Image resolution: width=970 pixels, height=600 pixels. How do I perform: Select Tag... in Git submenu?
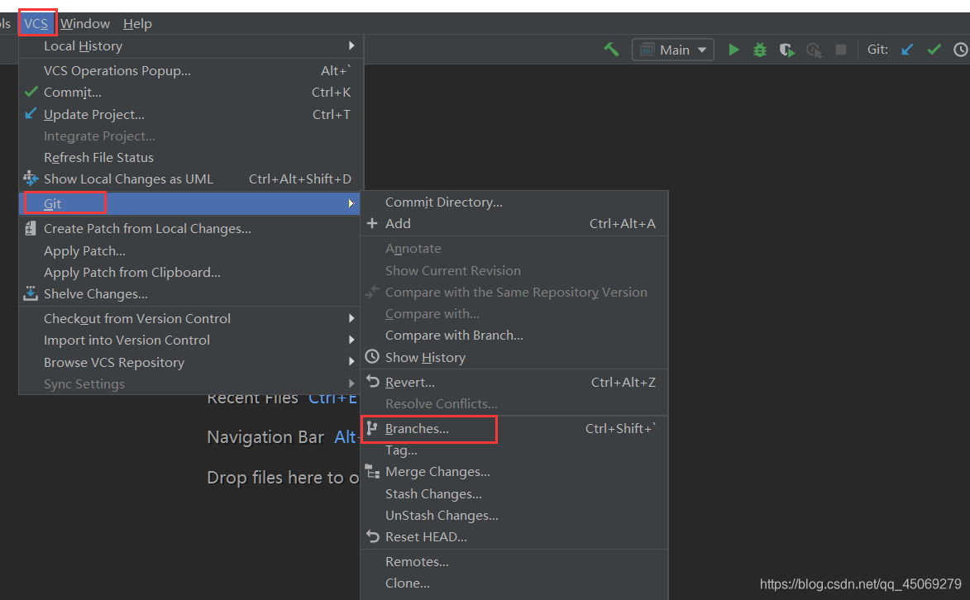[514, 450]
